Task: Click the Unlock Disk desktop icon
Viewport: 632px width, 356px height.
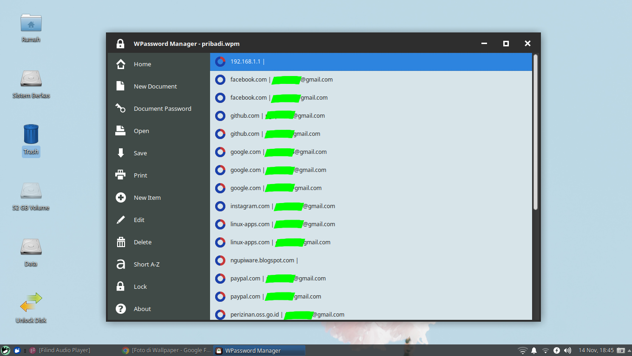Action: click(x=31, y=308)
